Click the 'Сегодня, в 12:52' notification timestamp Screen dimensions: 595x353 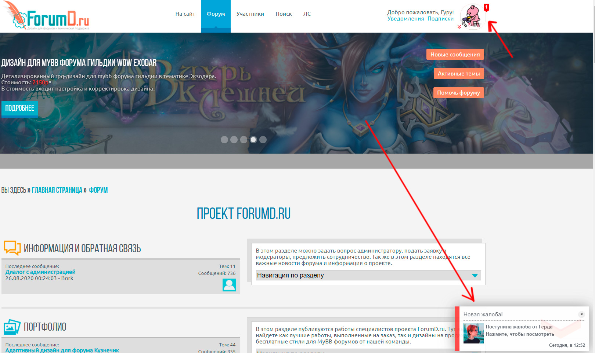pos(567,345)
